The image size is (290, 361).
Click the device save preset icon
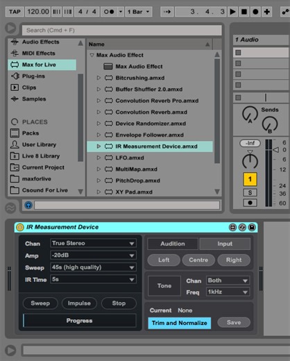tap(252, 228)
